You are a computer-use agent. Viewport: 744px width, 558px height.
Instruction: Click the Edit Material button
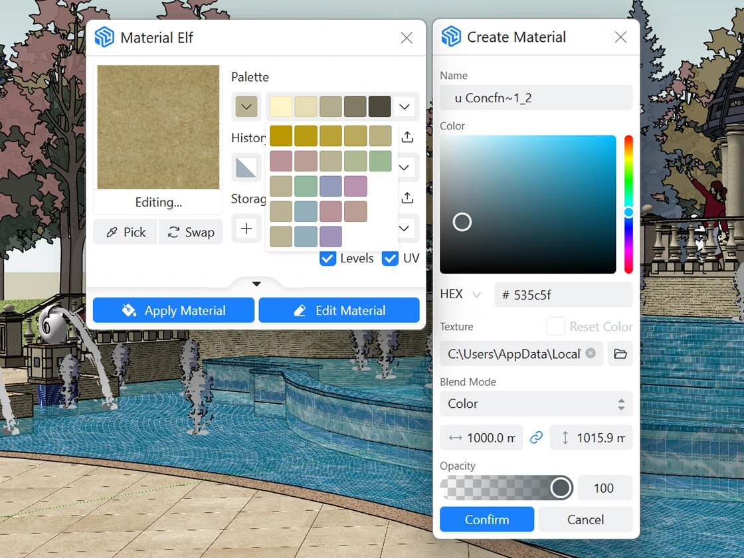click(339, 310)
